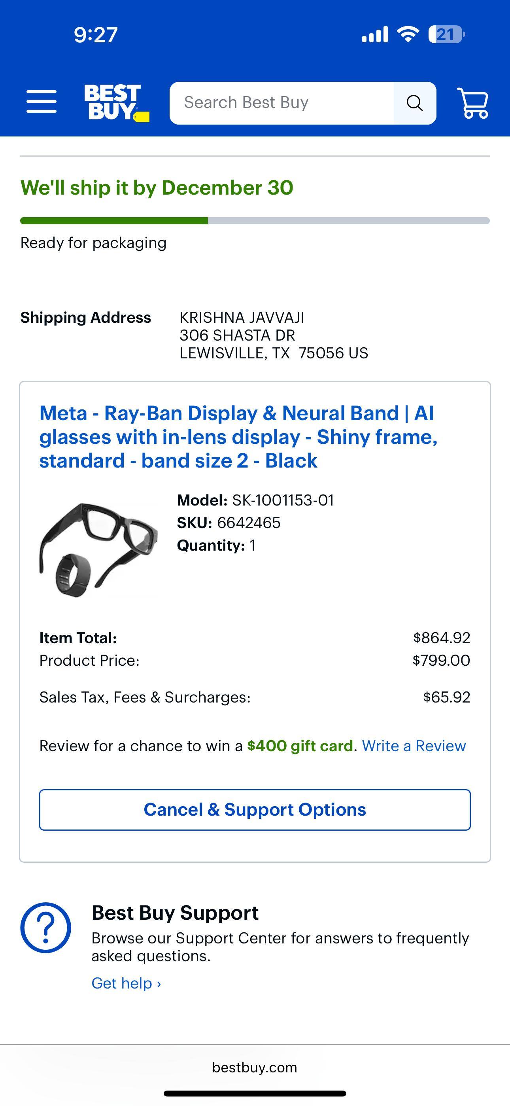Viewport: 510px width, 1106px height.
Task: Open the Meta Ray-Ban Display product title link
Action: [x=238, y=437]
